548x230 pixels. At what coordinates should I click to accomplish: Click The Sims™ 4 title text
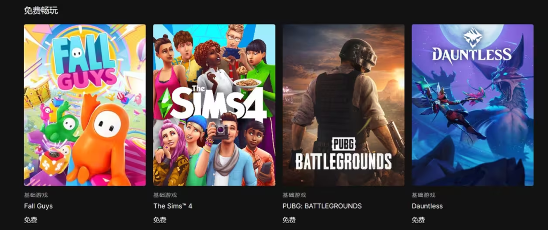point(173,206)
